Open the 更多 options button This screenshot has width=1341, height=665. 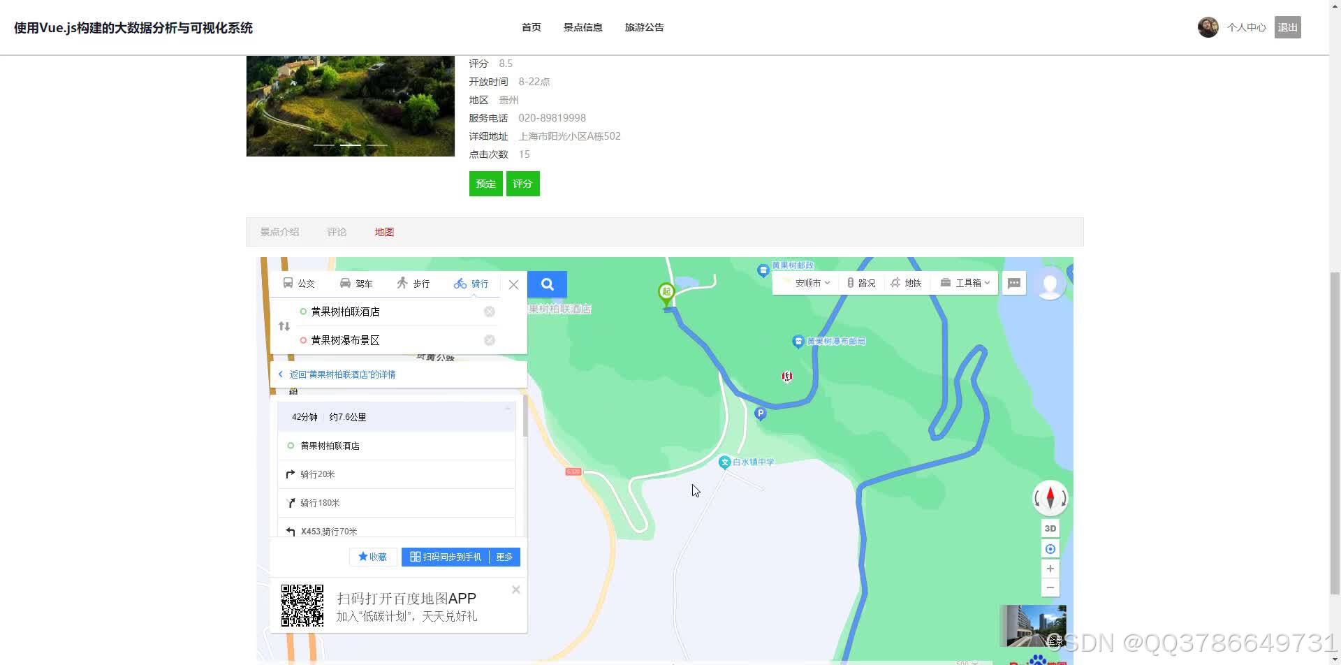505,557
